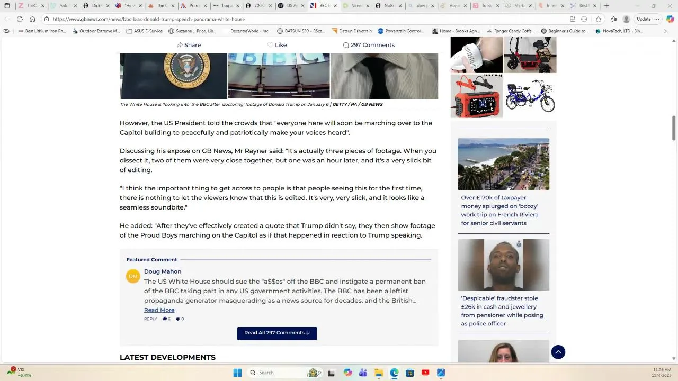Click Read All 297 Comments button

pos(277,333)
